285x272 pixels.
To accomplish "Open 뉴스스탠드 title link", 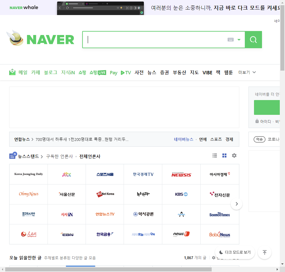I will pyautogui.click(x=29, y=157).
